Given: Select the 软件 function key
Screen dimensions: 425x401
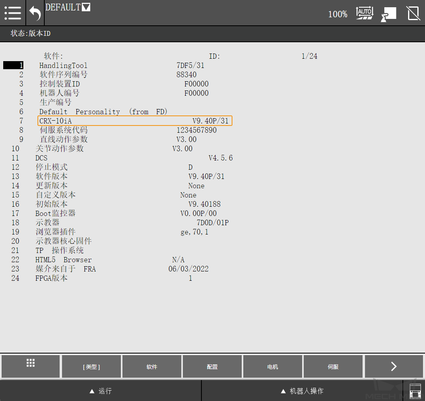Looking at the screenshot, I should (152, 367).
